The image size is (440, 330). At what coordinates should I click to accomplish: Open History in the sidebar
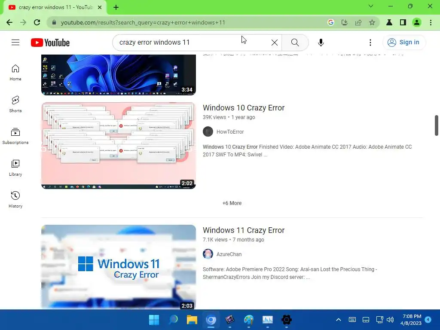pos(15,199)
